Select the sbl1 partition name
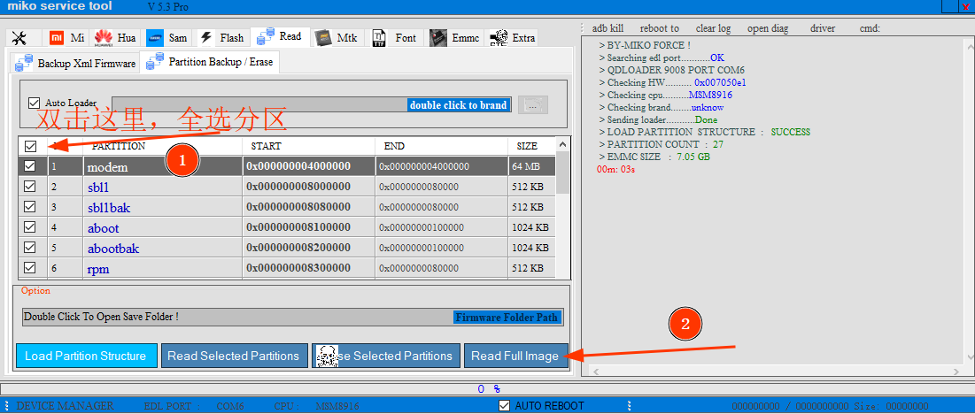This screenshot has width=975, height=414. point(98,188)
